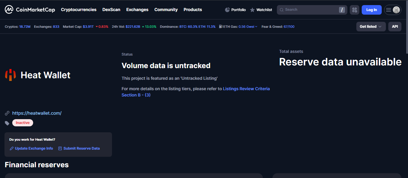Screen dimensions: 408x178
Task: Click the Watchlist link text
Action: point(264,10)
